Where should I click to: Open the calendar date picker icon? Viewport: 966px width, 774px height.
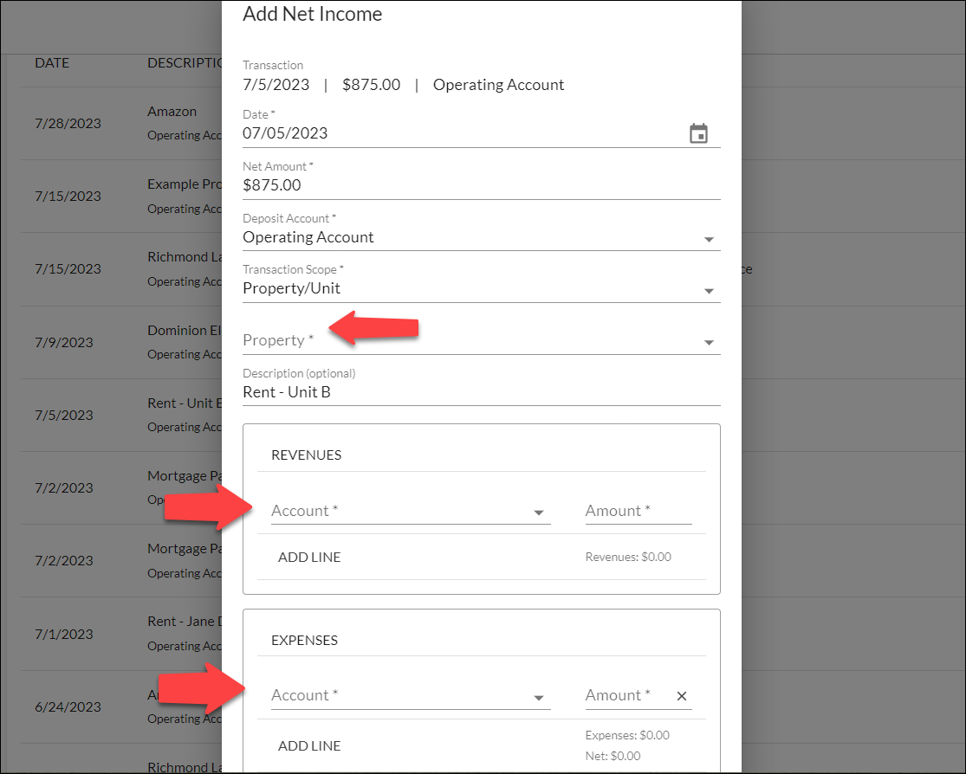pyautogui.click(x=699, y=132)
